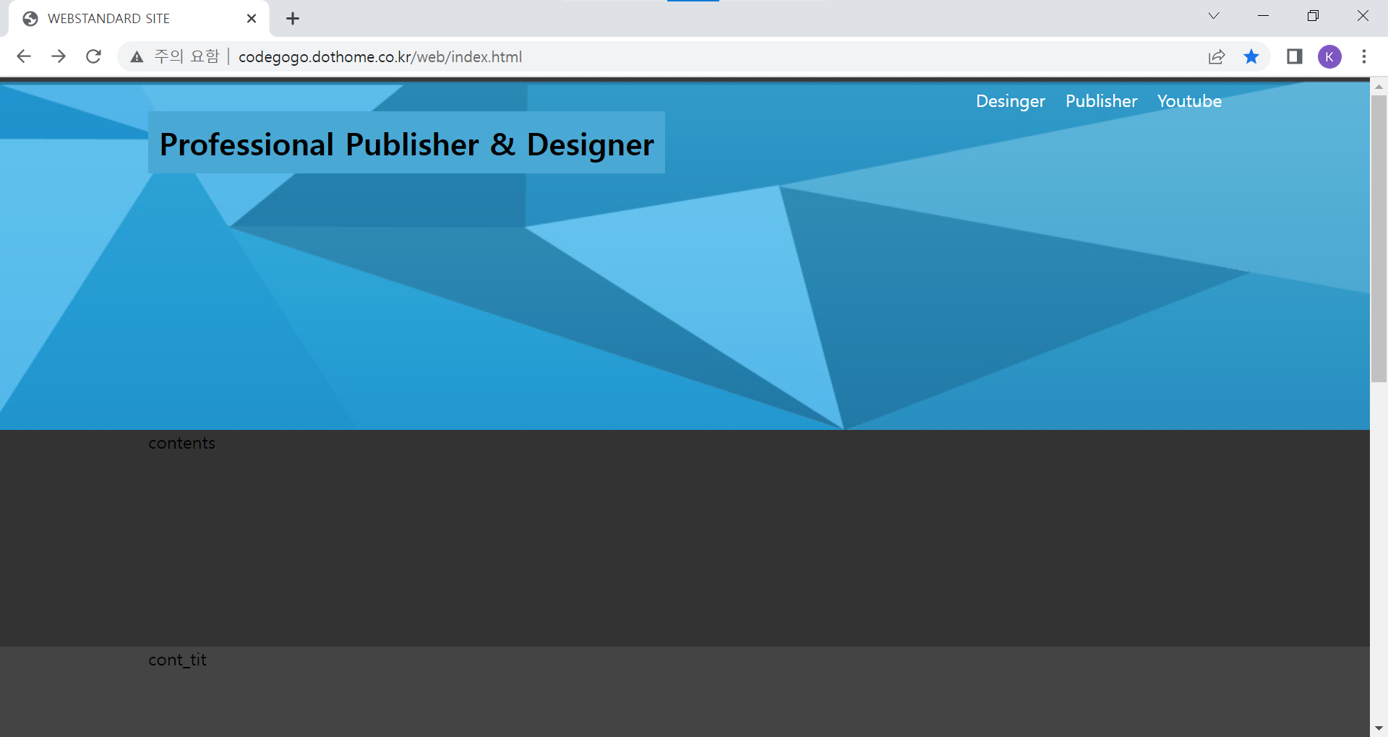Share this page via share icon
Viewport: 1388px width, 737px height.
point(1217,56)
